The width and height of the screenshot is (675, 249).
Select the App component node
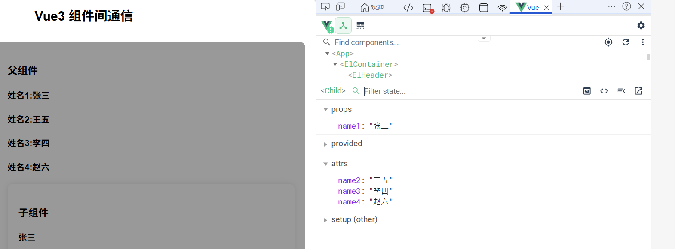pos(343,54)
